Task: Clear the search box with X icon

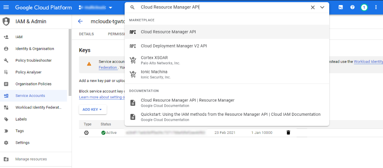Action: 313,7
